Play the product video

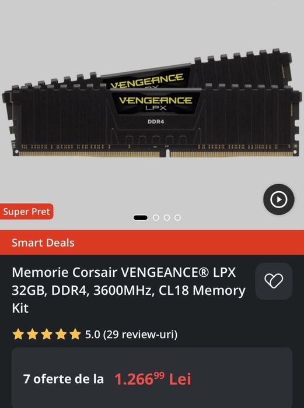(279, 199)
